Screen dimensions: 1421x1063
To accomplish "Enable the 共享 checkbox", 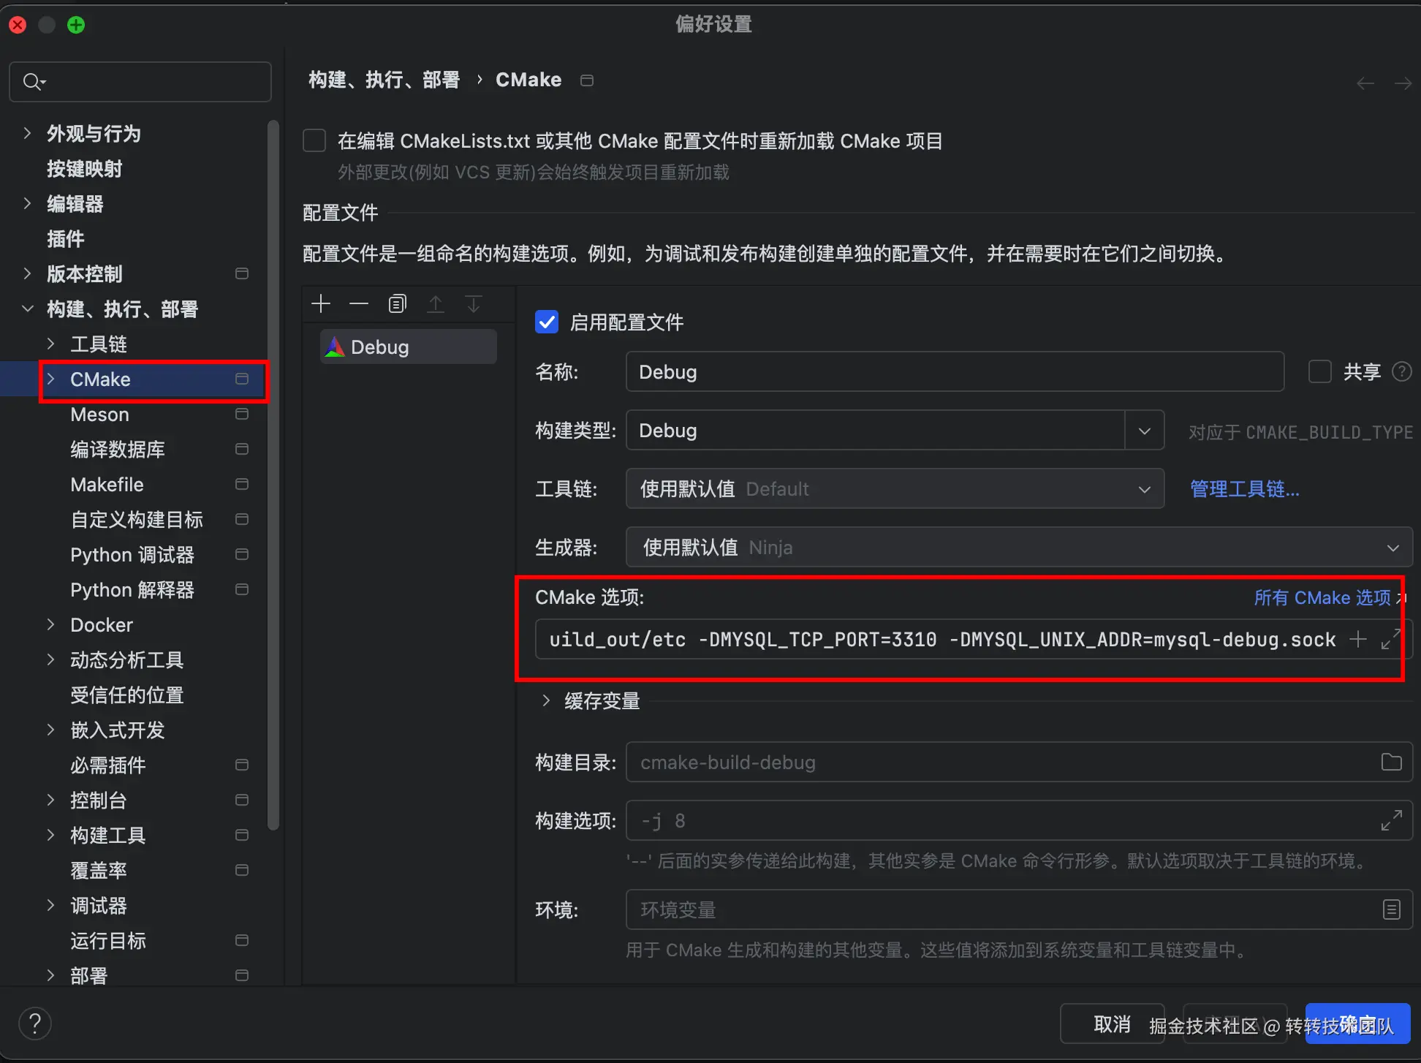I will [x=1319, y=372].
